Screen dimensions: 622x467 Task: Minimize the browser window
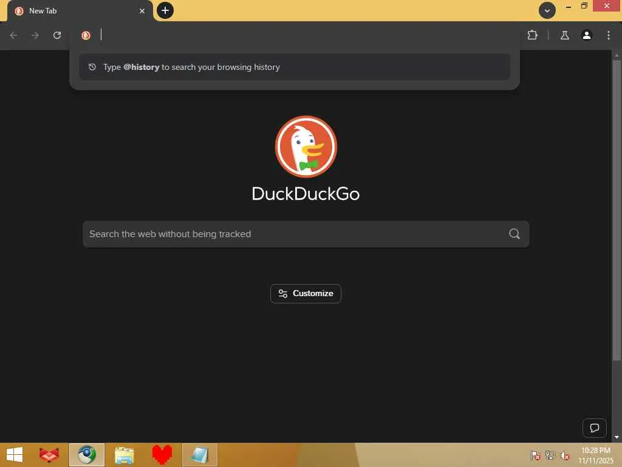tap(569, 7)
